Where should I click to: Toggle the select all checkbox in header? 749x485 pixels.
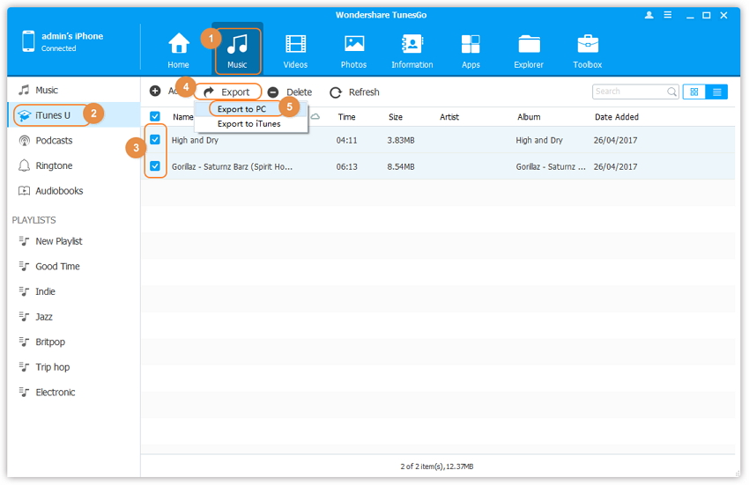tap(155, 116)
